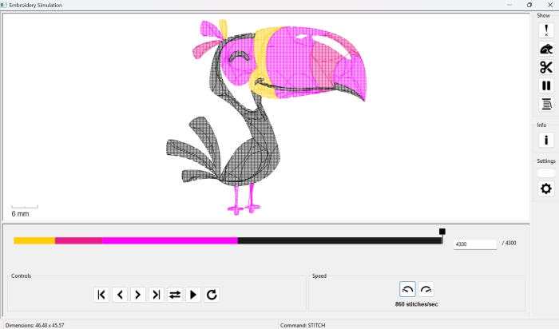Open simulation settings with the gear icon
This screenshot has width=559, height=329.
point(546,189)
